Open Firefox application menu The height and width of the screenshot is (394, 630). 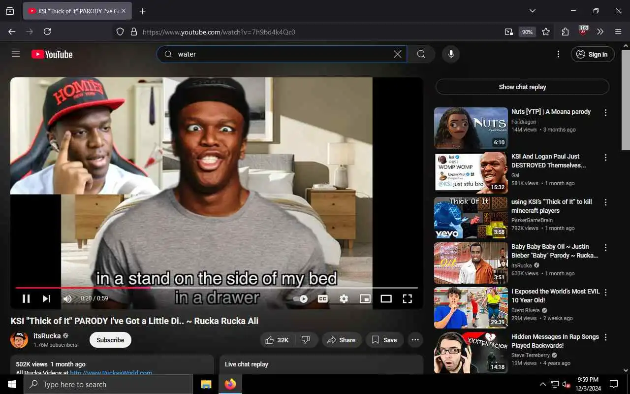tap(618, 32)
